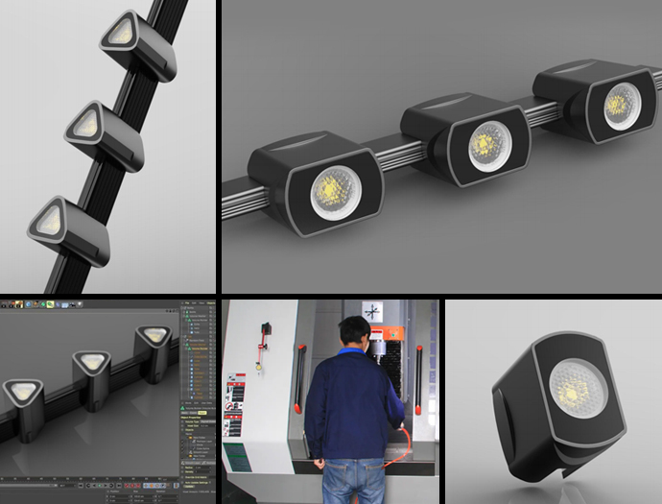Click the Position X field in coordinates
This screenshot has height=504, width=662.
pyautogui.click(x=119, y=496)
